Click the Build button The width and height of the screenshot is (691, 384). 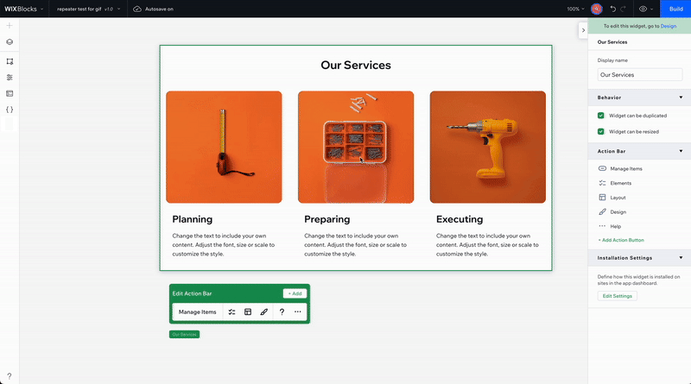(x=675, y=9)
